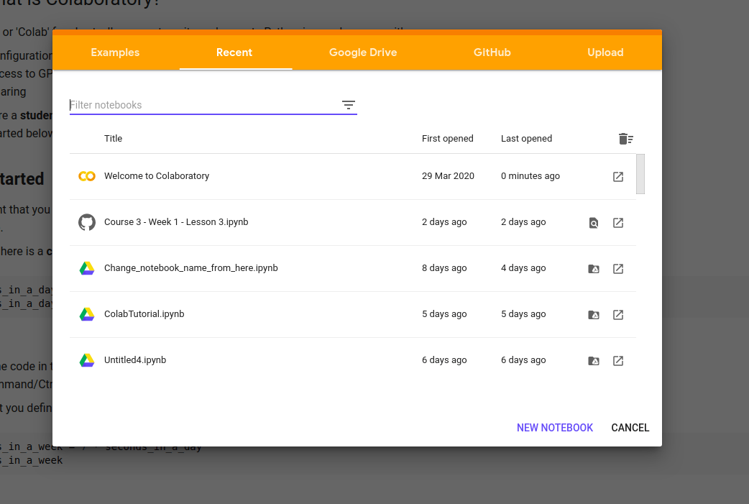This screenshot has width=749, height=504.
Task: Switch to the Examples tab
Action: click(115, 52)
